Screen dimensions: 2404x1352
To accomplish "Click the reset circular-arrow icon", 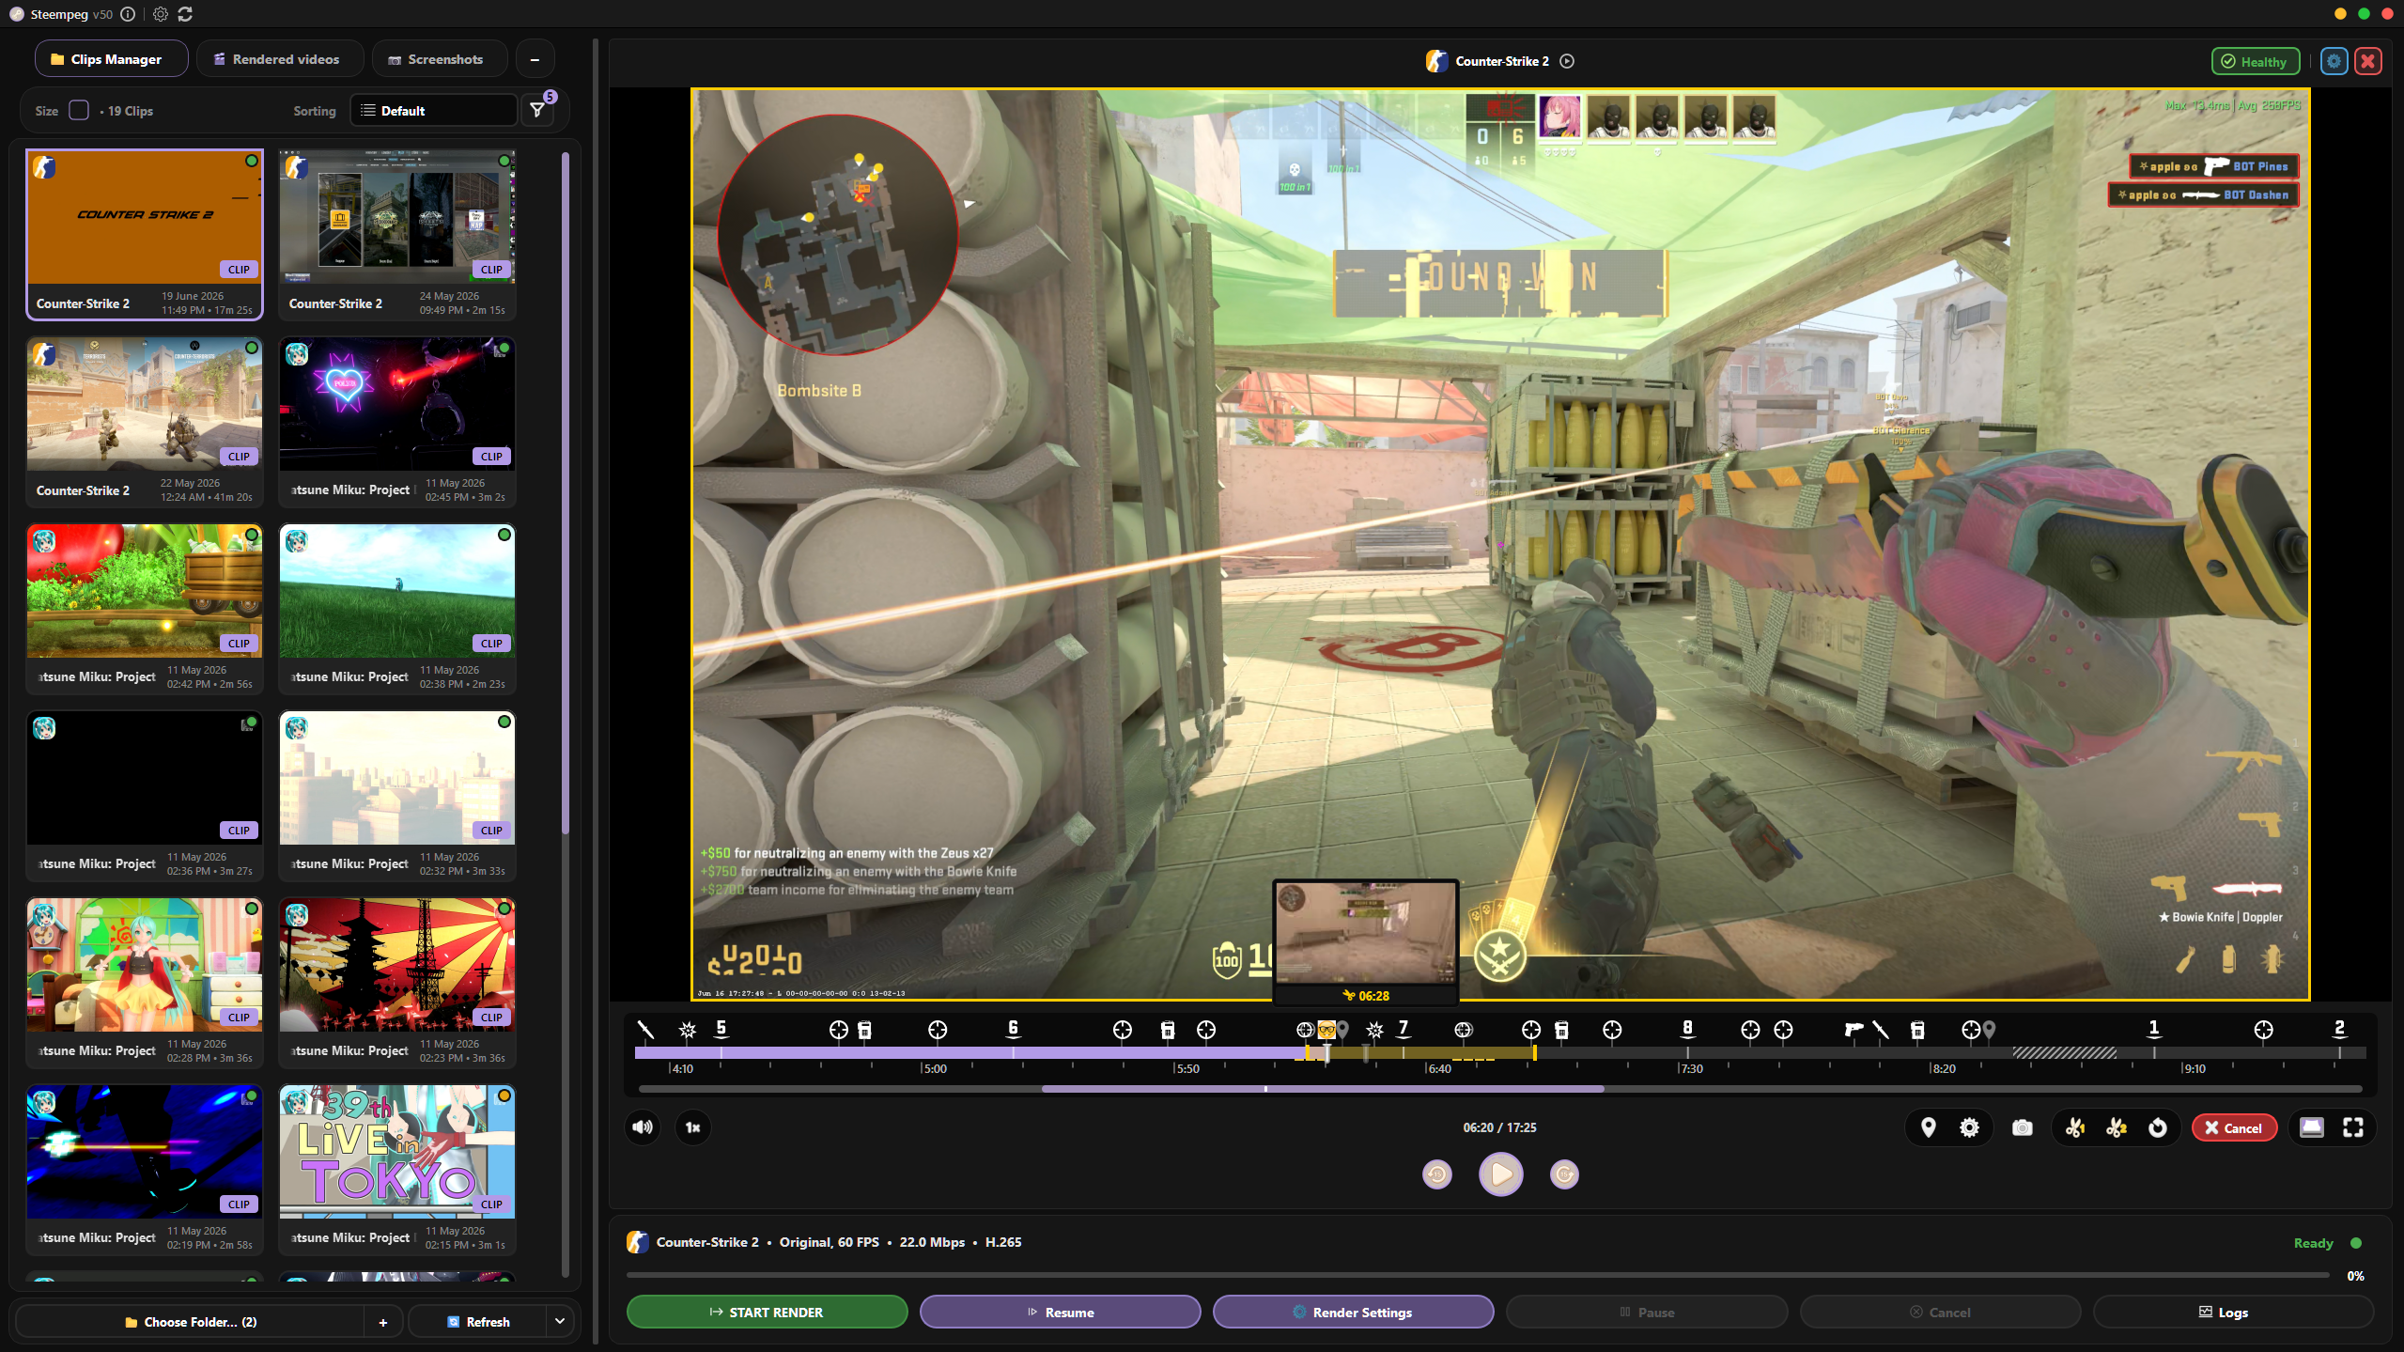I will (2158, 1127).
